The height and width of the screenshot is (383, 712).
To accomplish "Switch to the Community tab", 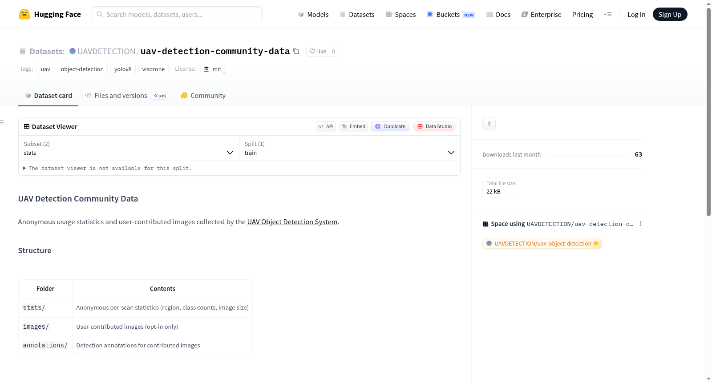I will tap(203, 96).
